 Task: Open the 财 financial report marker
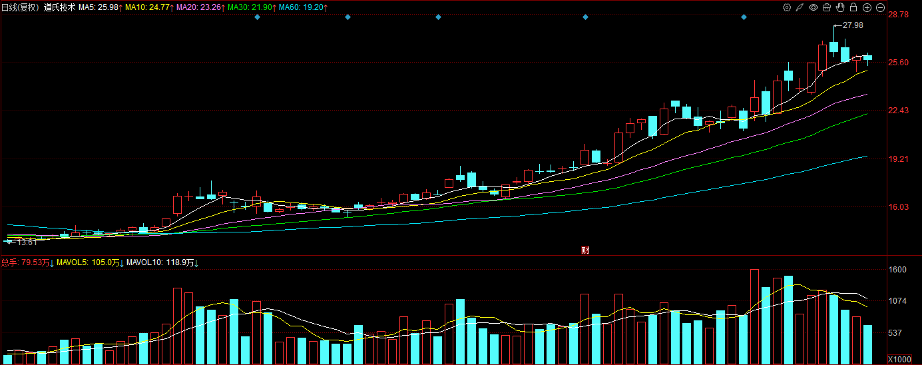(x=585, y=250)
